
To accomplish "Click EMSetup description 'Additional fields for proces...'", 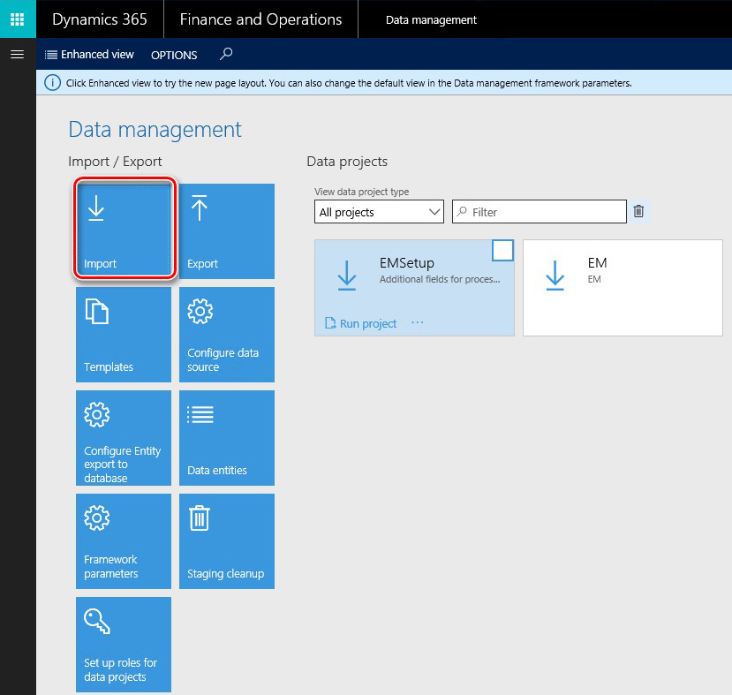I will pos(440,279).
